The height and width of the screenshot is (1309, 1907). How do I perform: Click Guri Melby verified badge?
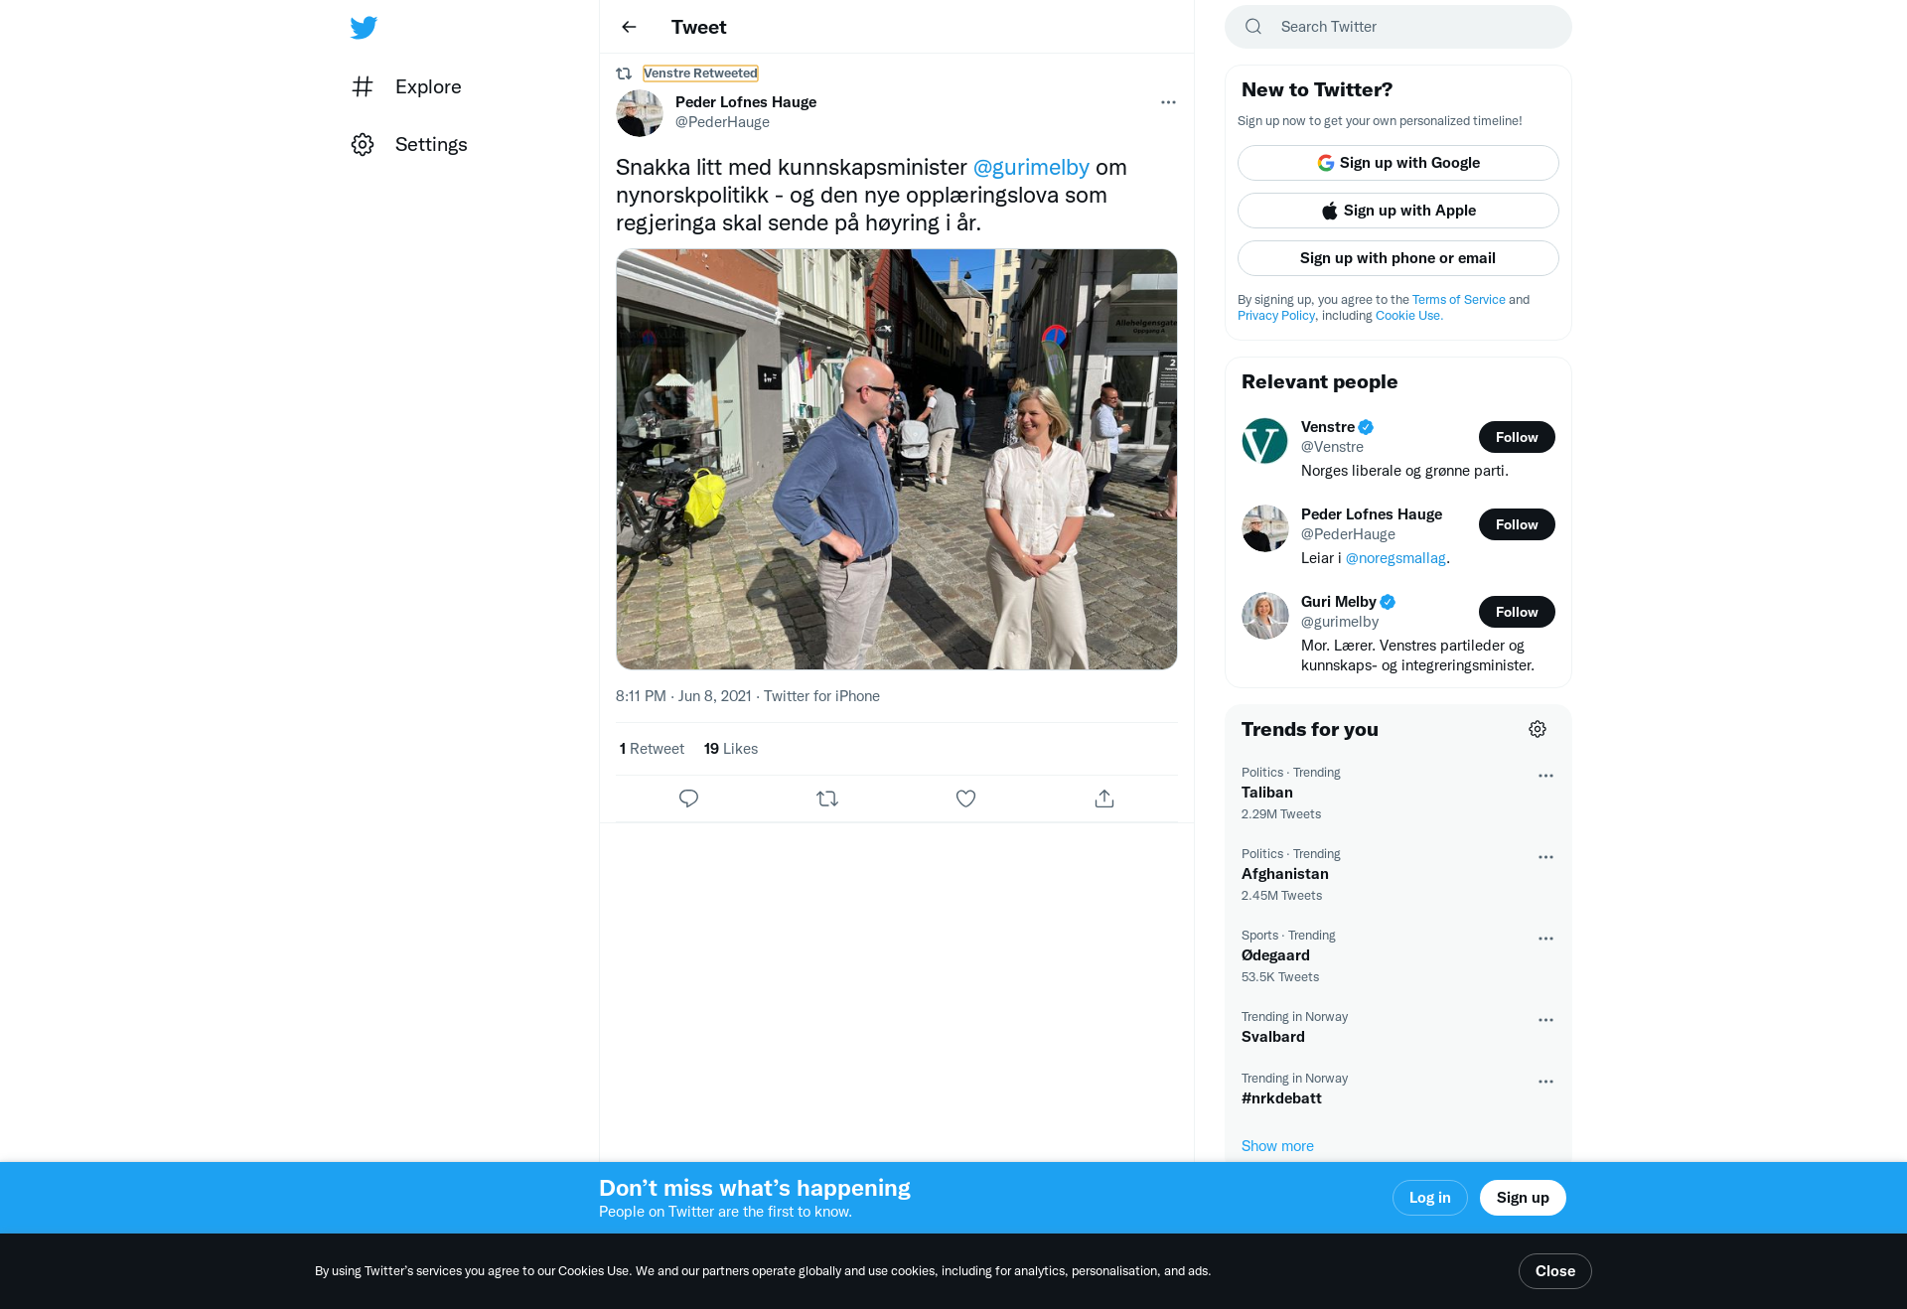(1389, 602)
